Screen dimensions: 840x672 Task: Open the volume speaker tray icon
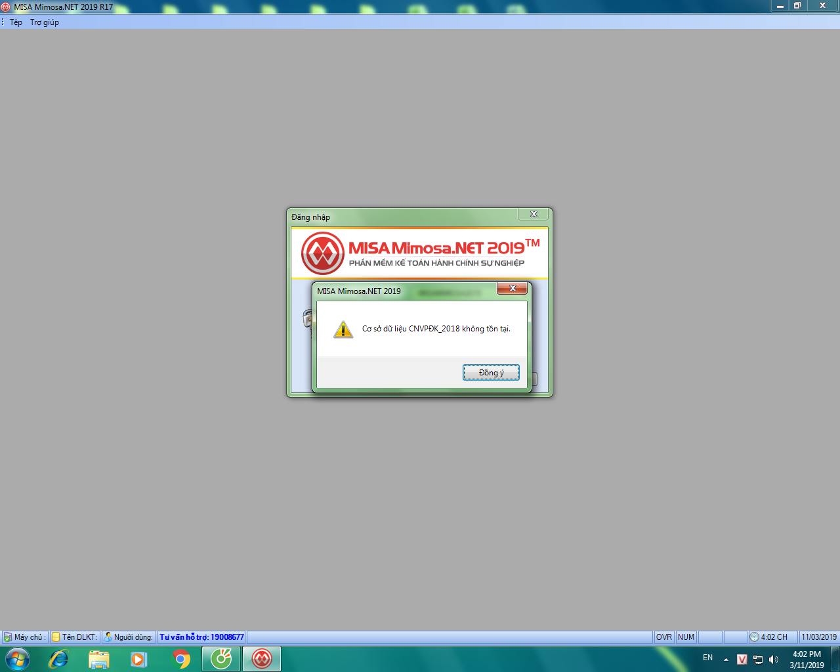(774, 660)
